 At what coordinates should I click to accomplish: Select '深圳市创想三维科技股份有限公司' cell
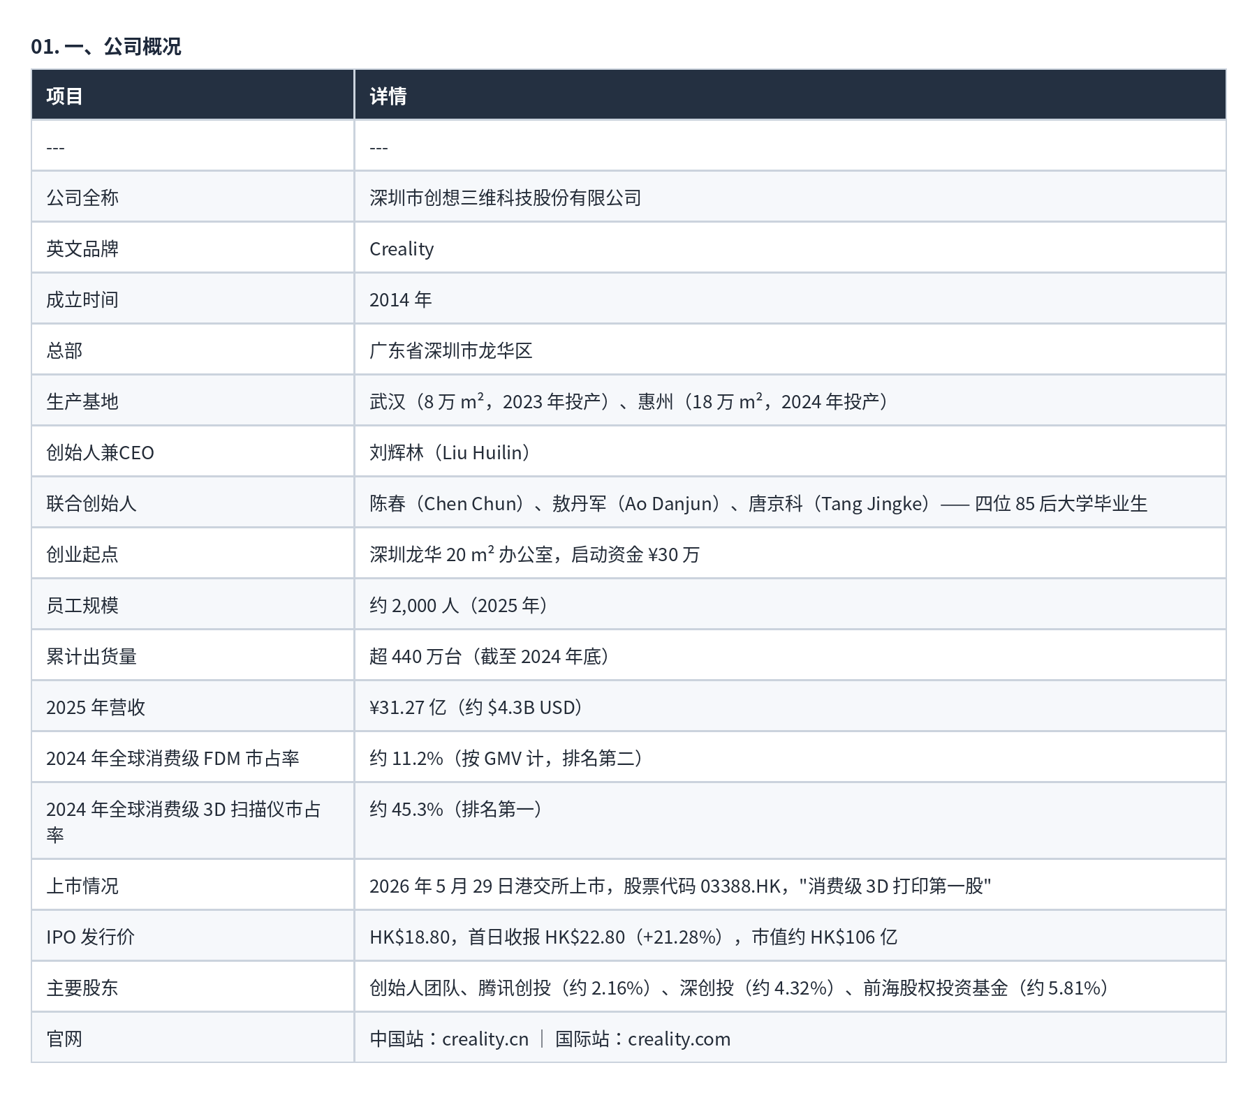(790, 197)
